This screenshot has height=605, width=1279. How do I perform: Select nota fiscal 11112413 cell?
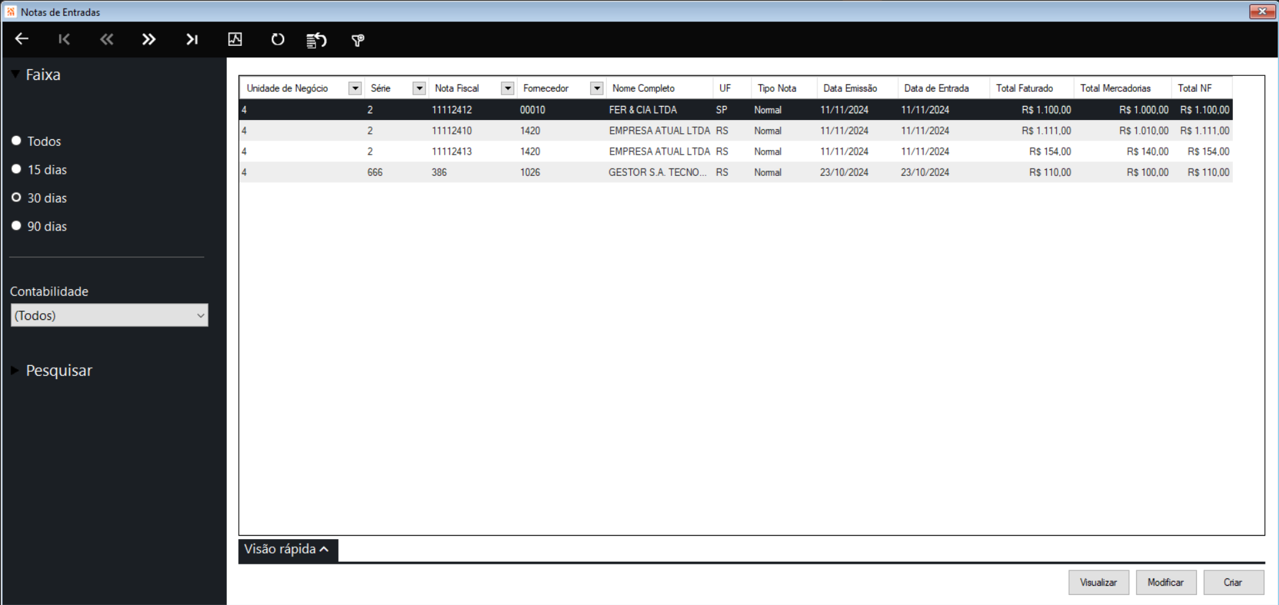click(x=473, y=151)
